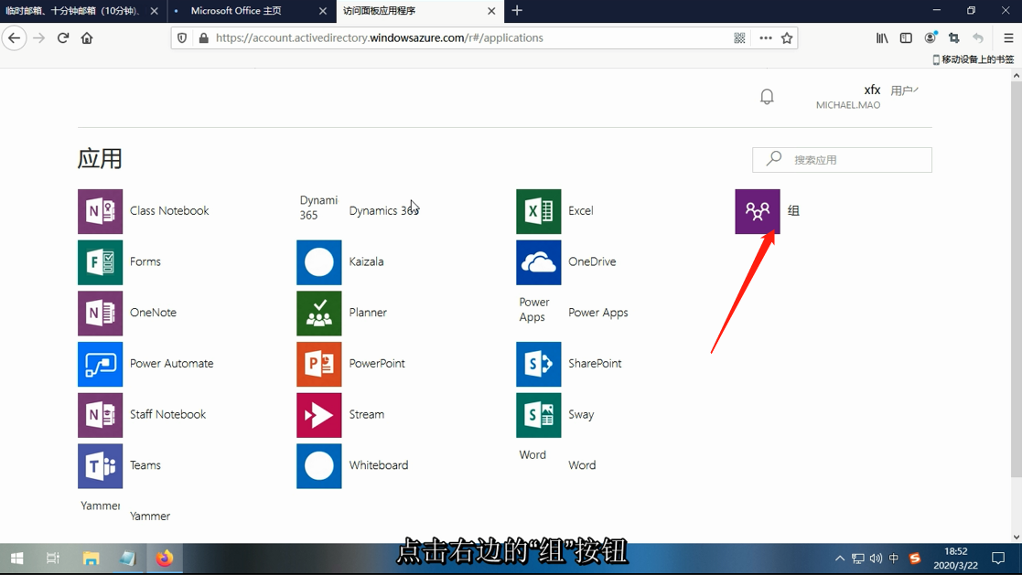The height and width of the screenshot is (575, 1022).
Task: Launch the Sway app icon
Action: point(538,415)
